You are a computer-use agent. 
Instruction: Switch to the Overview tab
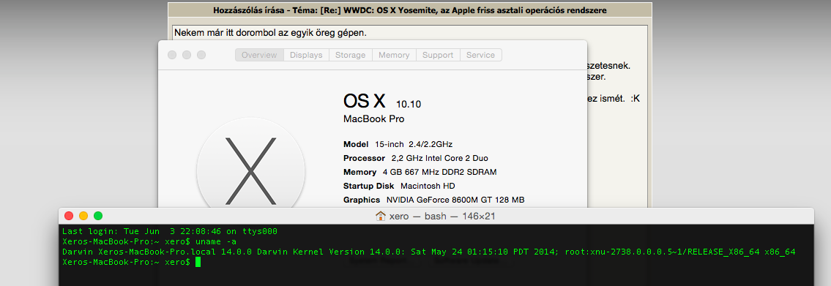click(260, 55)
